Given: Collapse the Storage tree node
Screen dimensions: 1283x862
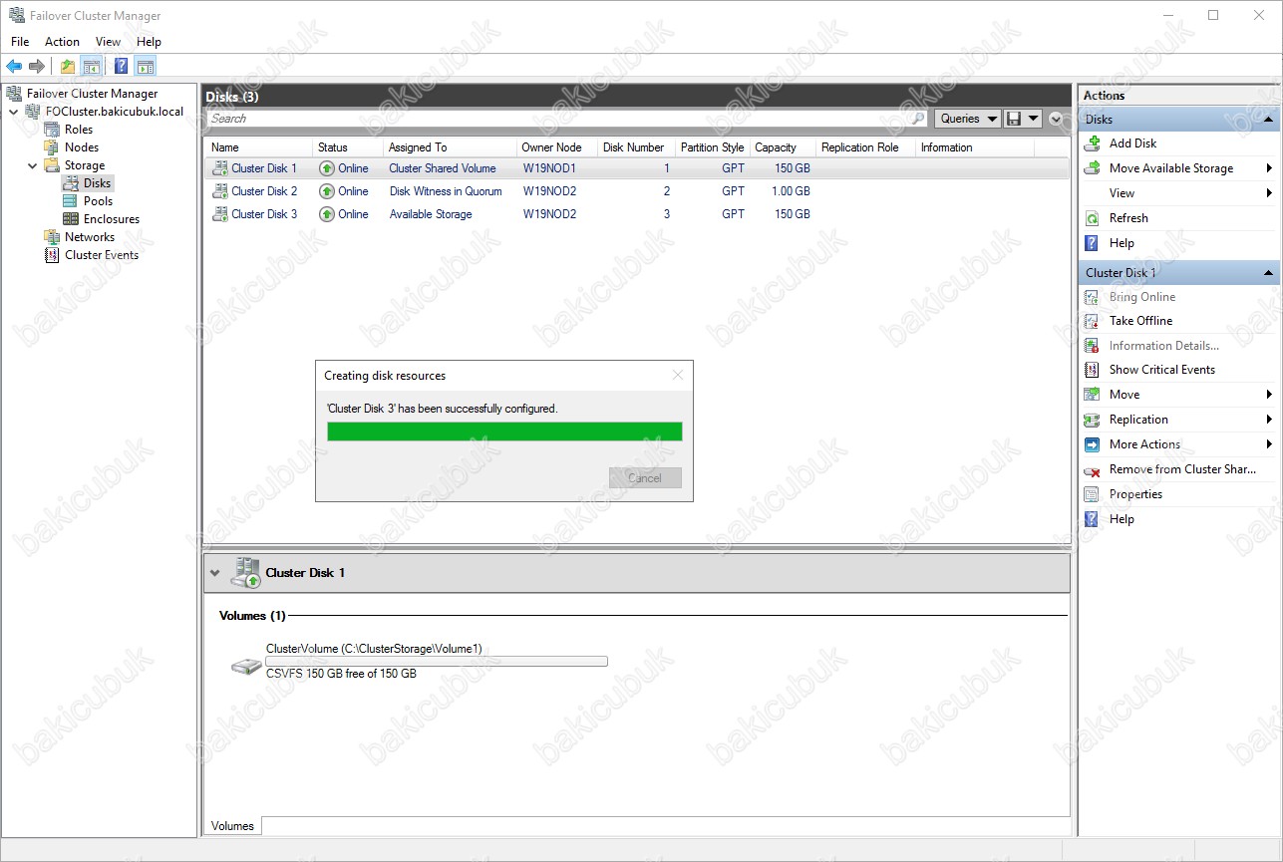Looking at the screenshot, I should [x=32, y=165].
